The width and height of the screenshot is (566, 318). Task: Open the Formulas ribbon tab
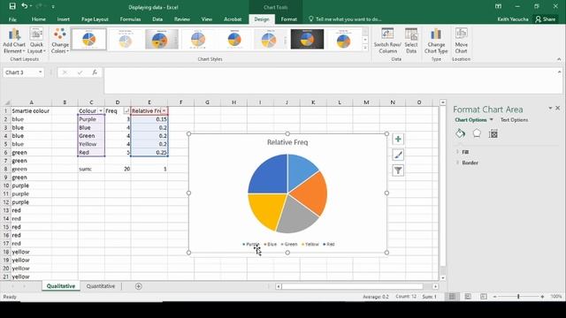click(x=130, y=19)
